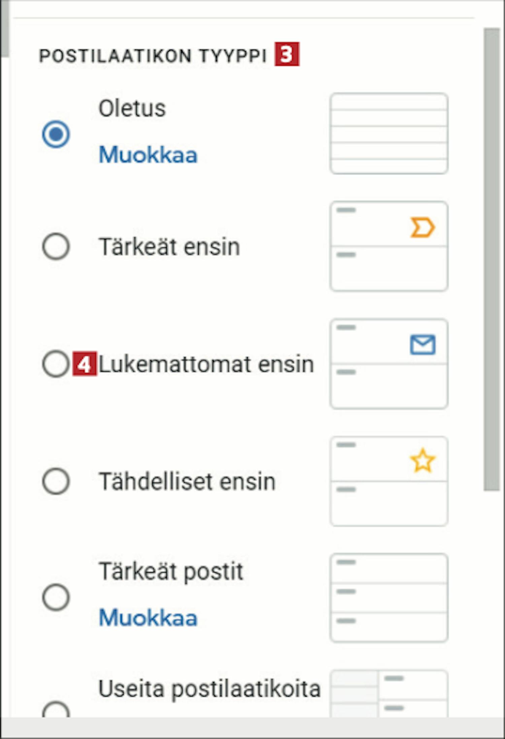Click the 'Lukemattomat ensin' label text

pos(206,364)
